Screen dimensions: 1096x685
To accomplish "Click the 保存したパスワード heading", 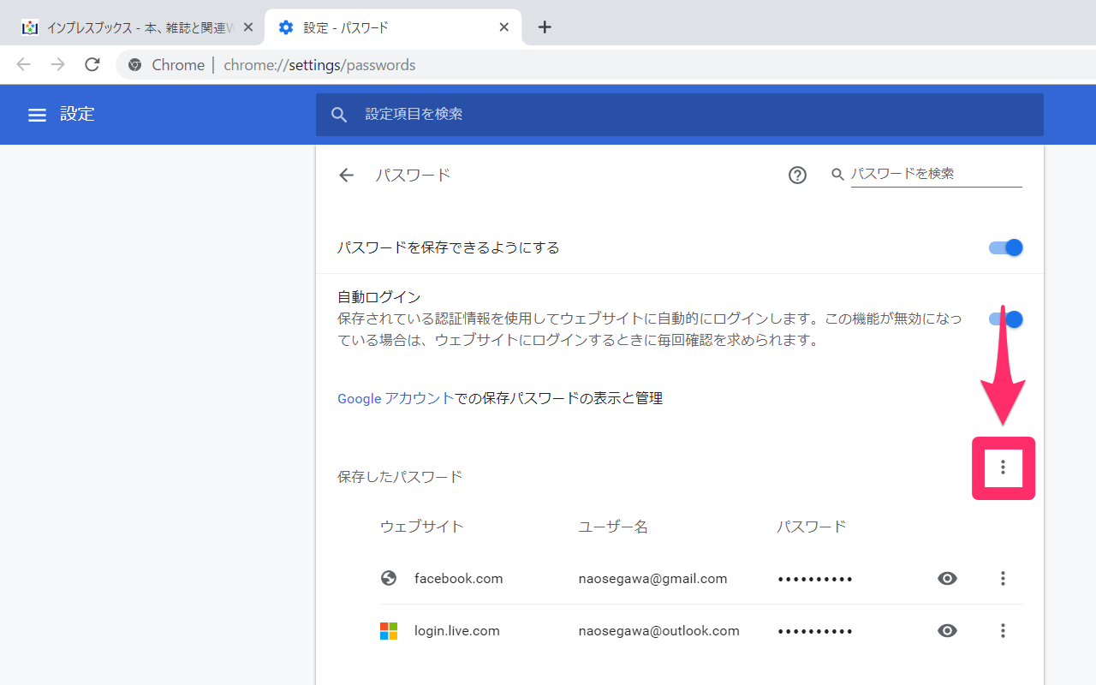I will 400,477.
